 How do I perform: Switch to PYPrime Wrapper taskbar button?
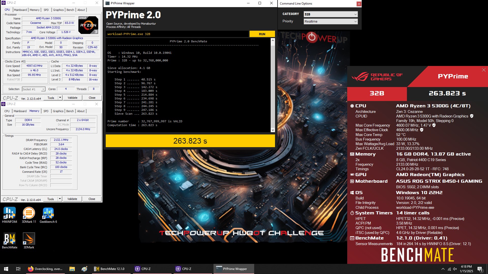pyautogui.click(x=233, y=269)
